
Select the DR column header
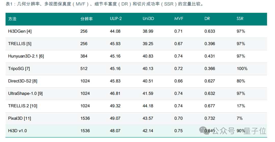point(207,19)
